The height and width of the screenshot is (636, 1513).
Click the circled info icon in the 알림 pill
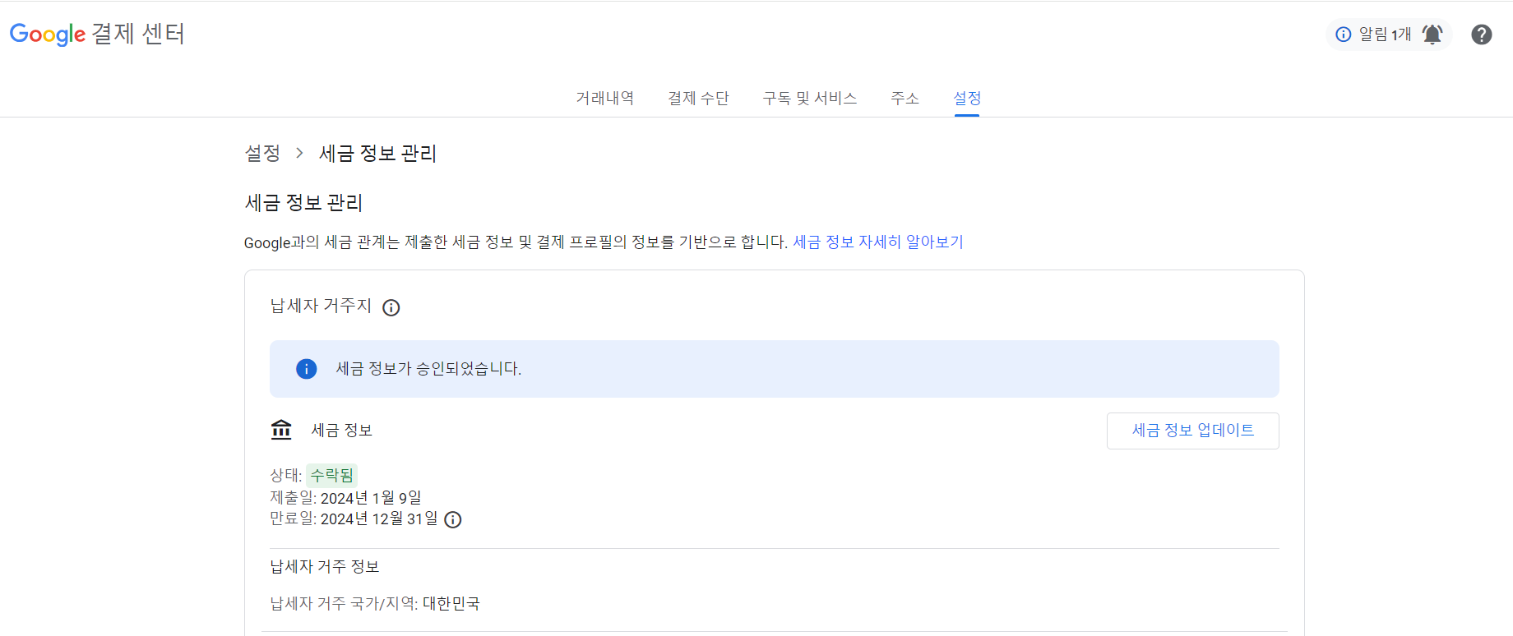(1343, 35)
